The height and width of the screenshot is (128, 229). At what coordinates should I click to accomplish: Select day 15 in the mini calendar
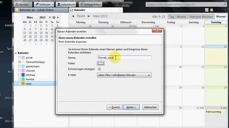tap(41, 33)
